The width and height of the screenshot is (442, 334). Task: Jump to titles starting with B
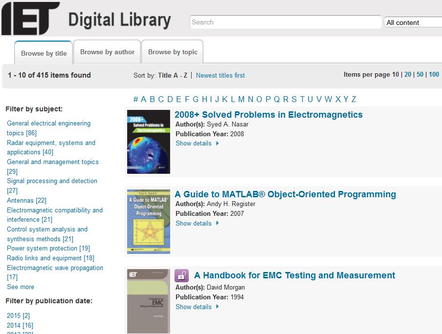152,99
